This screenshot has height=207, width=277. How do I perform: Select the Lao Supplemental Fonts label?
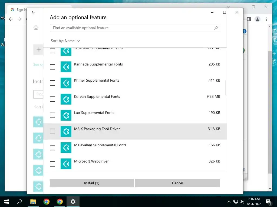point(94,113)
